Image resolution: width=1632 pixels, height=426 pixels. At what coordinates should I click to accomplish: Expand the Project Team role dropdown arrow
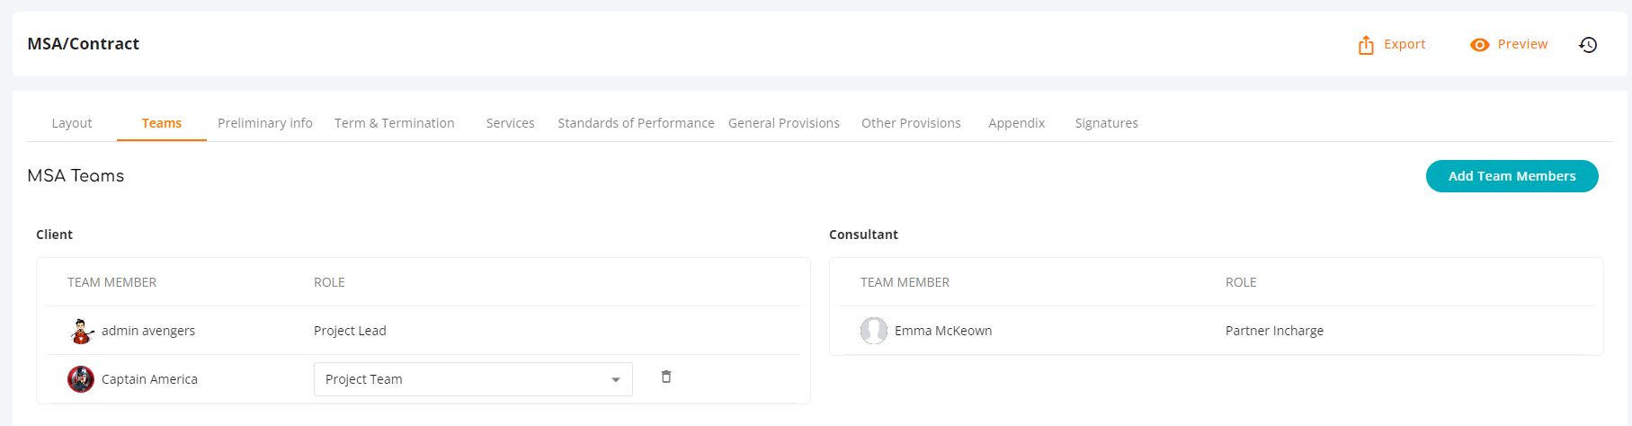[616, 380]
